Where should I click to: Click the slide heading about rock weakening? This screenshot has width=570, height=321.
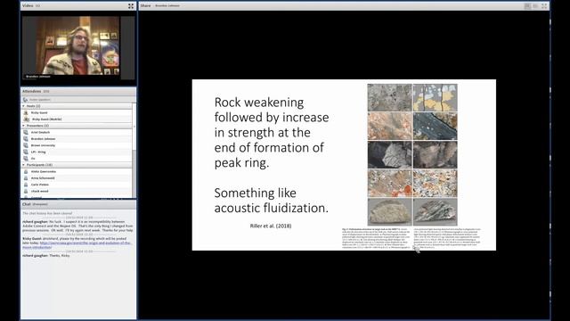point(272,132)
